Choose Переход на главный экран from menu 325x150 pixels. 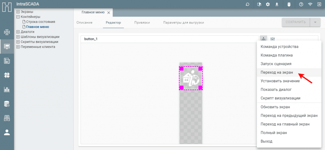(289, 124)
